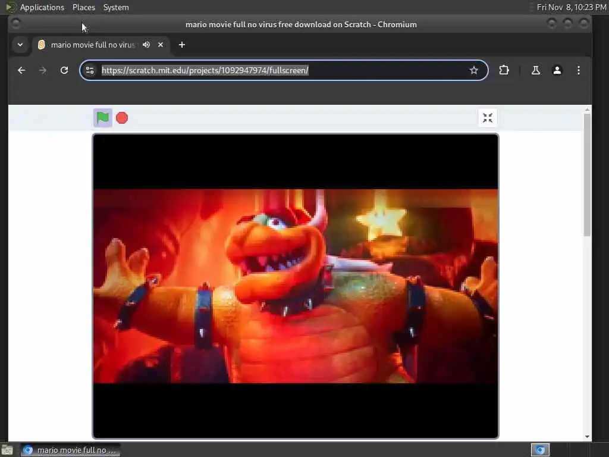609x457 pixels.
Task: Go back to previous page
Action: [x=21, y=70]
